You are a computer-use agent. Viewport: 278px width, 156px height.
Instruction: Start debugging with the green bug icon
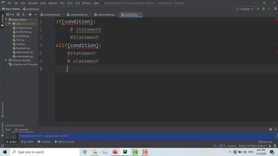pos(264,9)
